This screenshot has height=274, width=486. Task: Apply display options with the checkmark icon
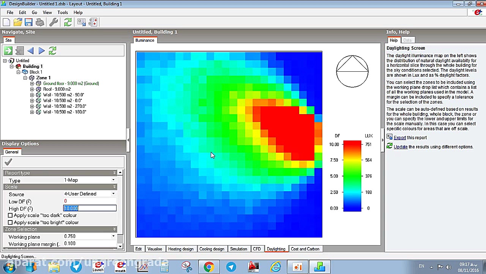tap(8, 162)
